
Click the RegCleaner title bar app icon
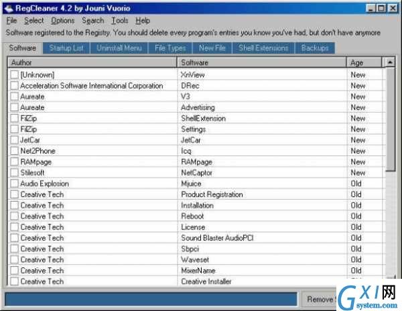tap(9, 9)
